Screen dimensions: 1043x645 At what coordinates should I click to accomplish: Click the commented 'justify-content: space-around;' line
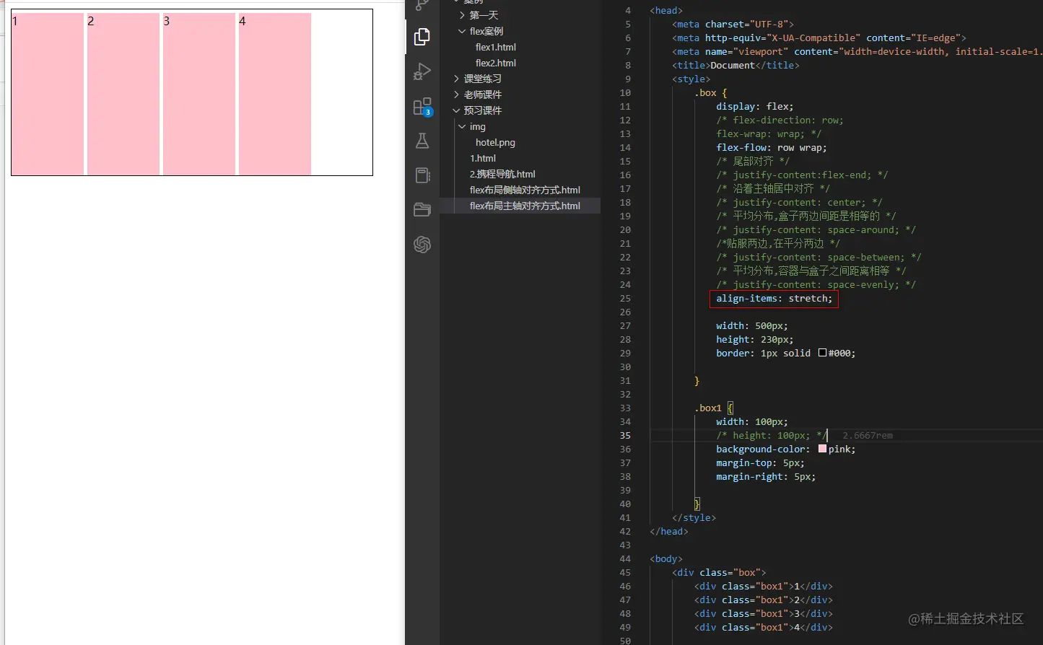pos(816,229)
